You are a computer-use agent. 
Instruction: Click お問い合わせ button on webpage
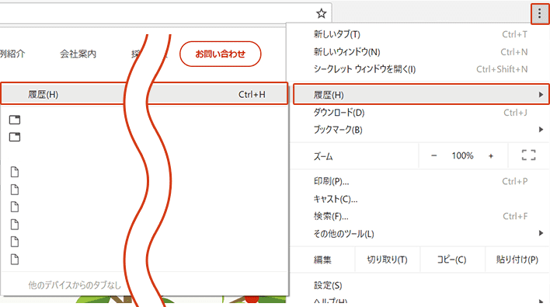pos(221,54)
